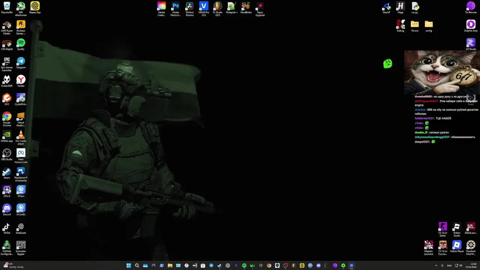Launch Dolphin Anty desktop shortcut
This screenshot has width=480, height=270.
pos(471,26)
